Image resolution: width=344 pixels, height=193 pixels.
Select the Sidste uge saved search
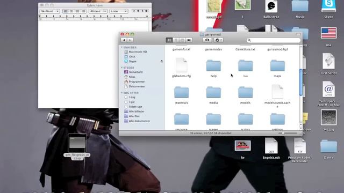tap(133, 107)
